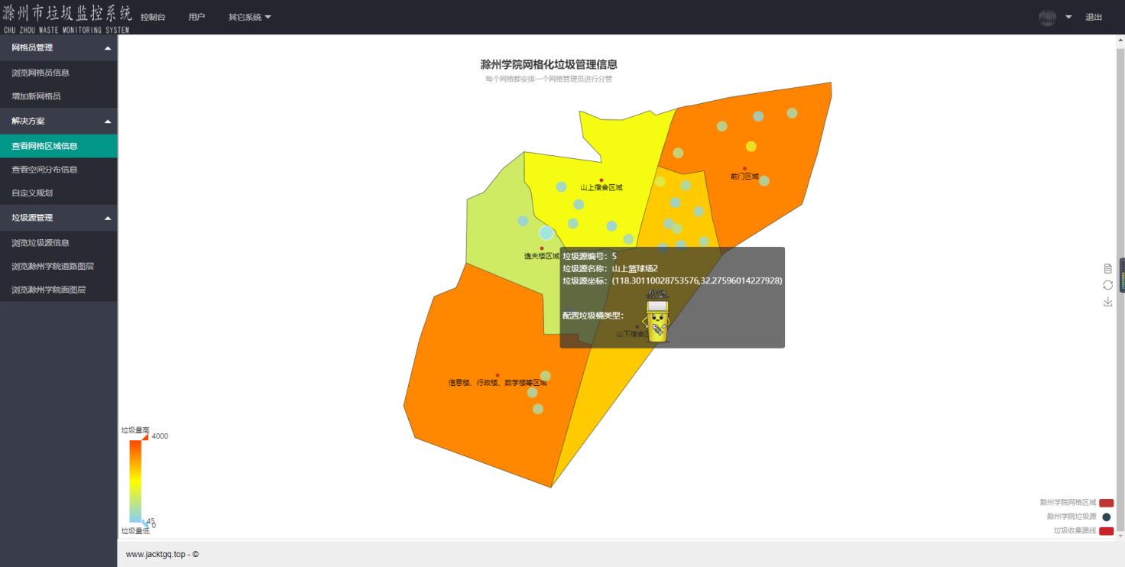Image resolution: width=1125 pixels, height=567 pixels.
Task: Click the 前门区域 map label
Action: point(744,177)
